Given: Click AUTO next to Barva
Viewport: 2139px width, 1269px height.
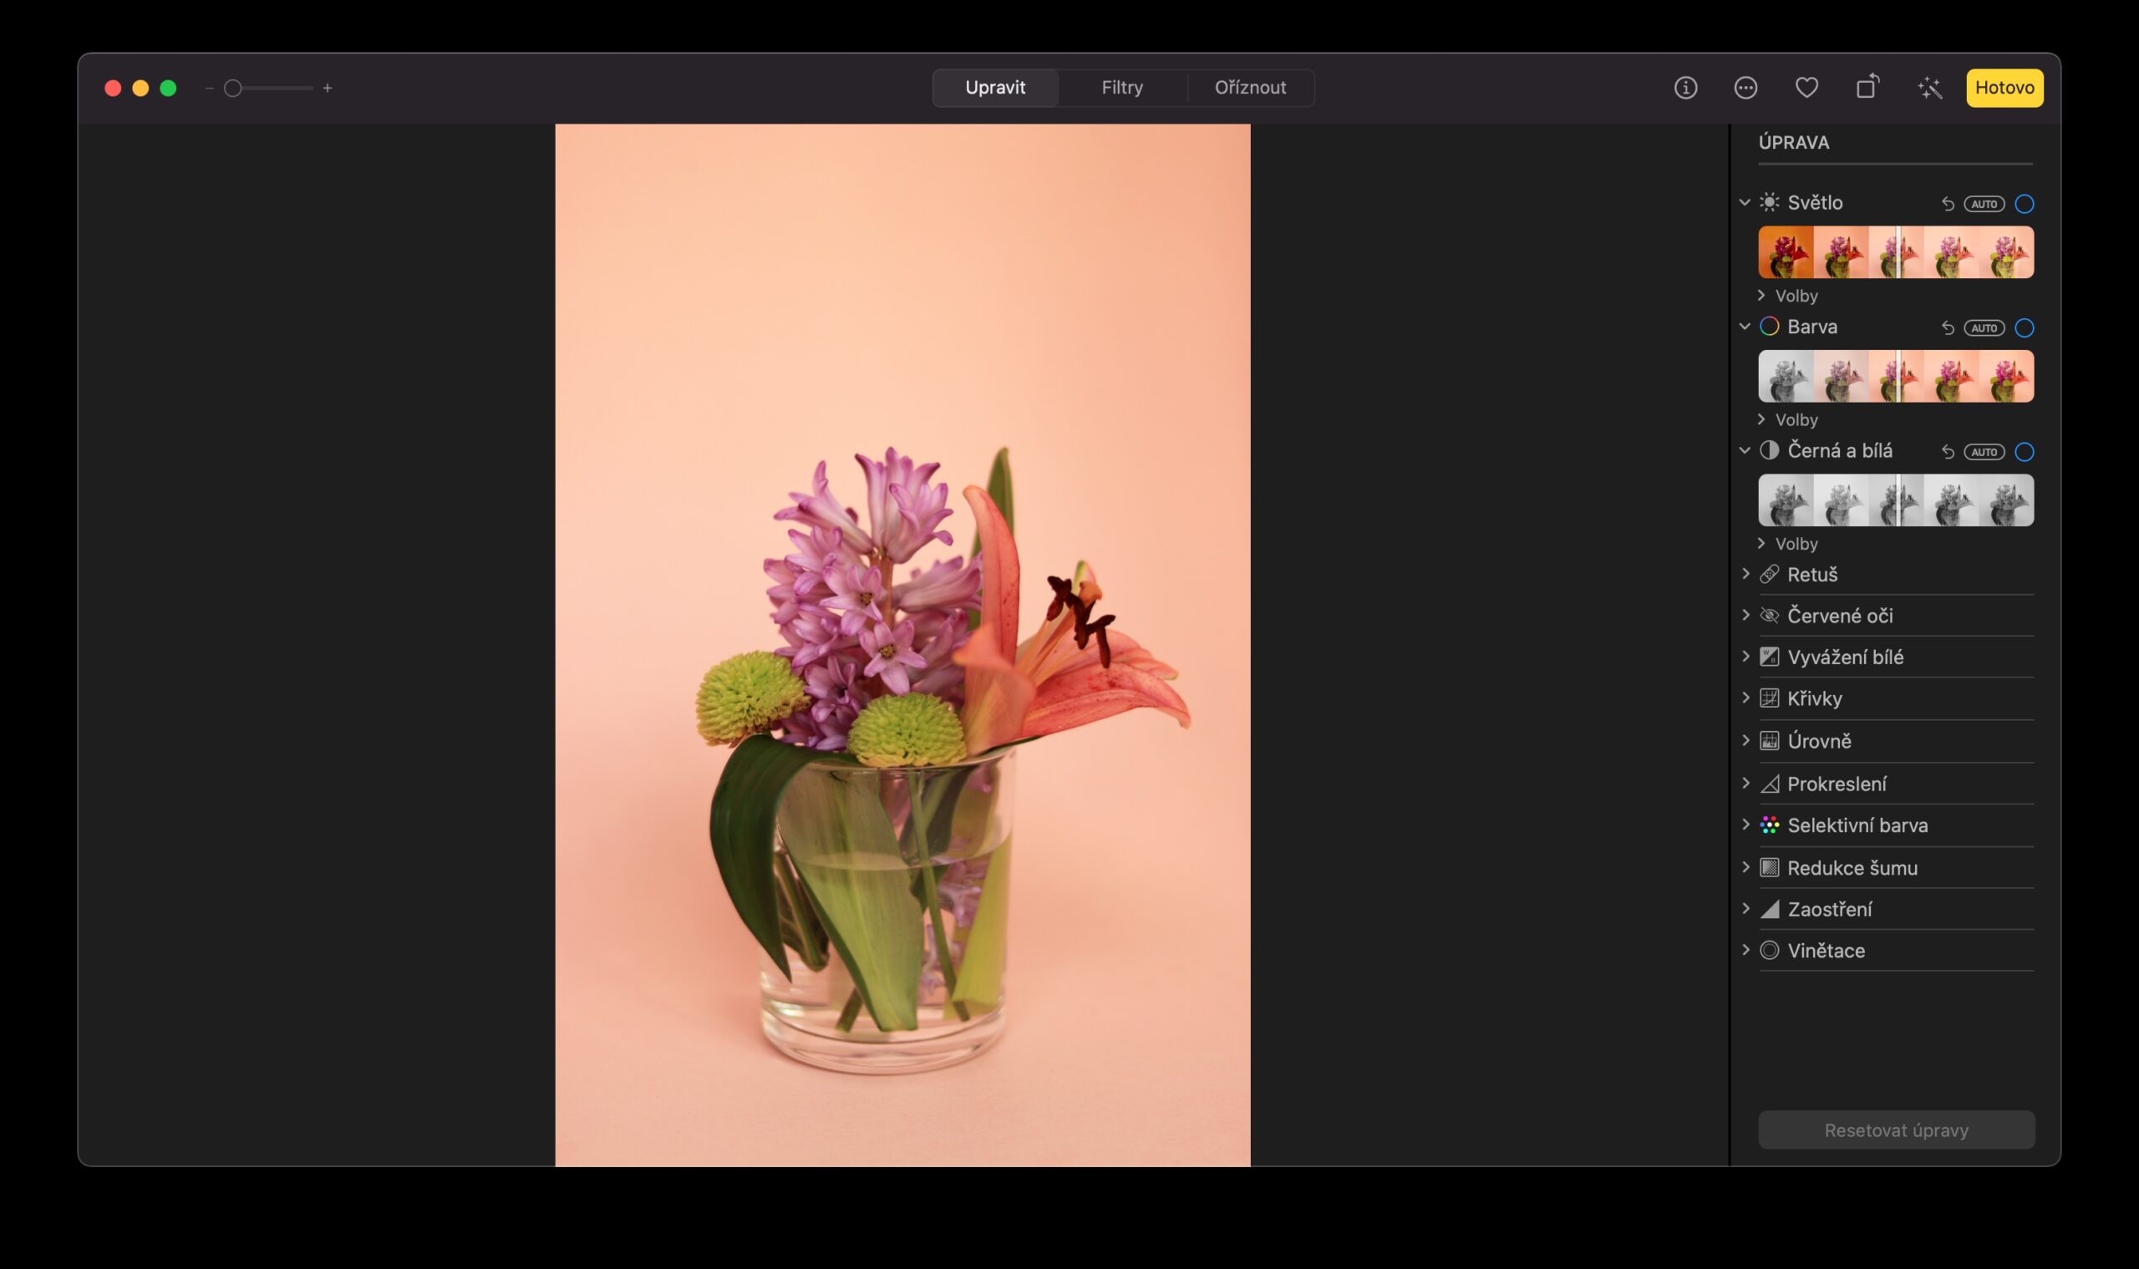Looking at the screenshot, I should pyautogui.click(x=1986, y=327).
